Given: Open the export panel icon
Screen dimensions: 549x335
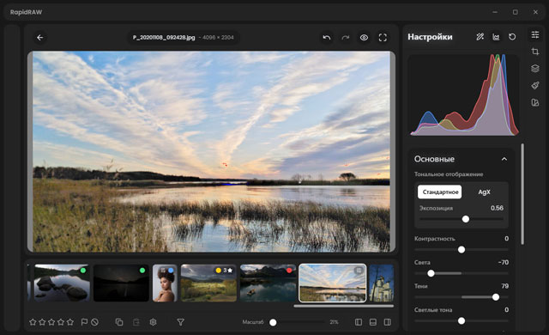Looking at the screenshot, I should pos(535,102).
